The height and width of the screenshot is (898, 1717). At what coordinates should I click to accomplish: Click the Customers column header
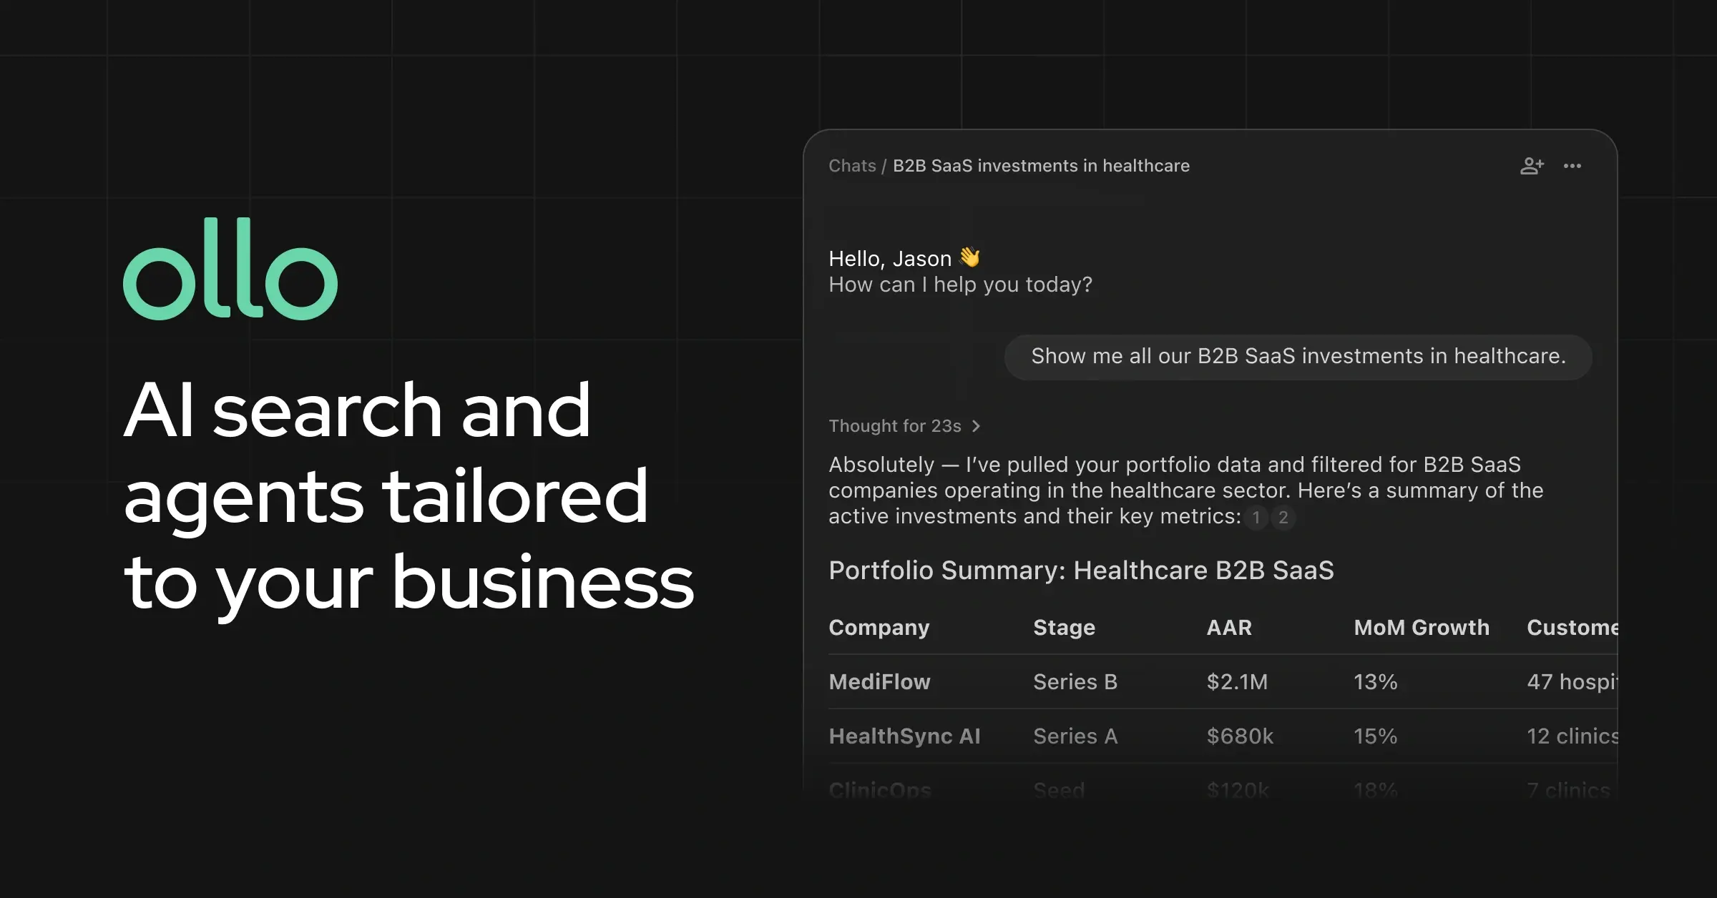[x=1572, y=627]
